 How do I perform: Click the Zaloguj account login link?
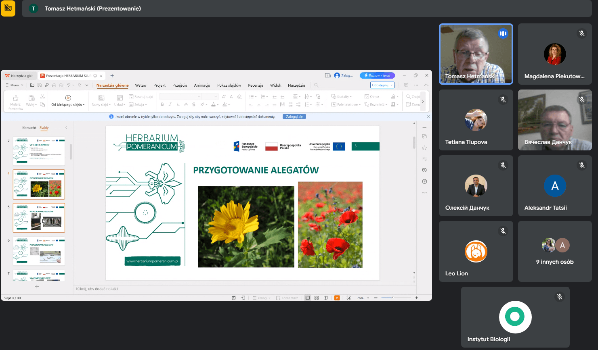[x=344, y=75]
